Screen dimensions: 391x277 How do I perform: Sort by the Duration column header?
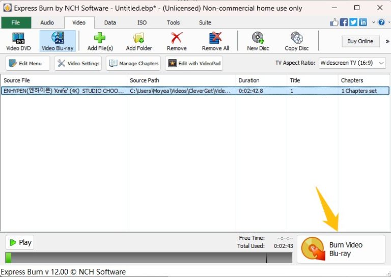pos(261,80)
